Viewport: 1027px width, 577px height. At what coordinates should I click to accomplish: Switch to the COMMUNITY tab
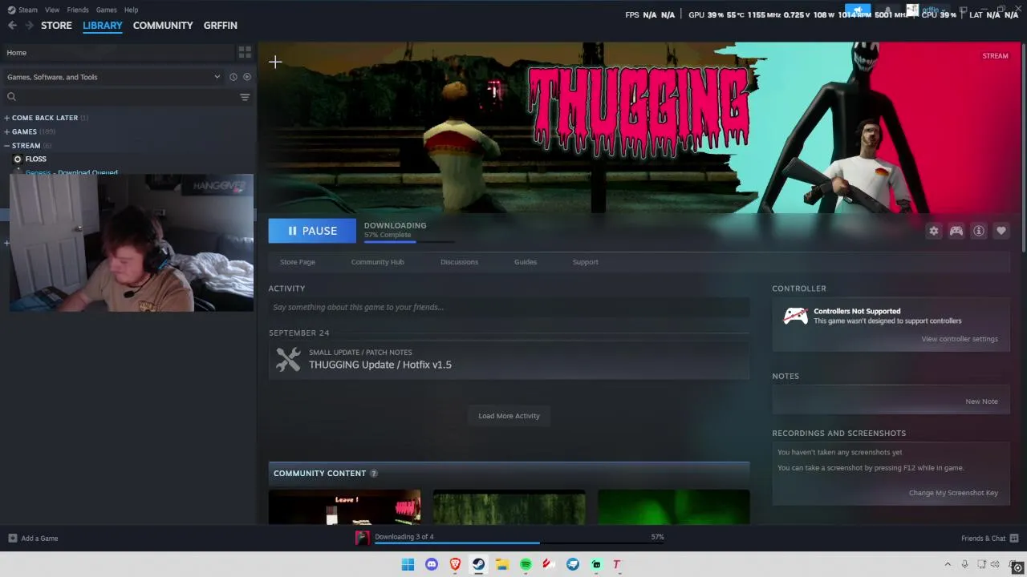(x=163, y=26)
